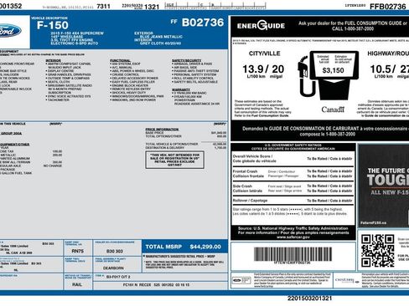Click the WARRANTY heading

click(181, 89)
